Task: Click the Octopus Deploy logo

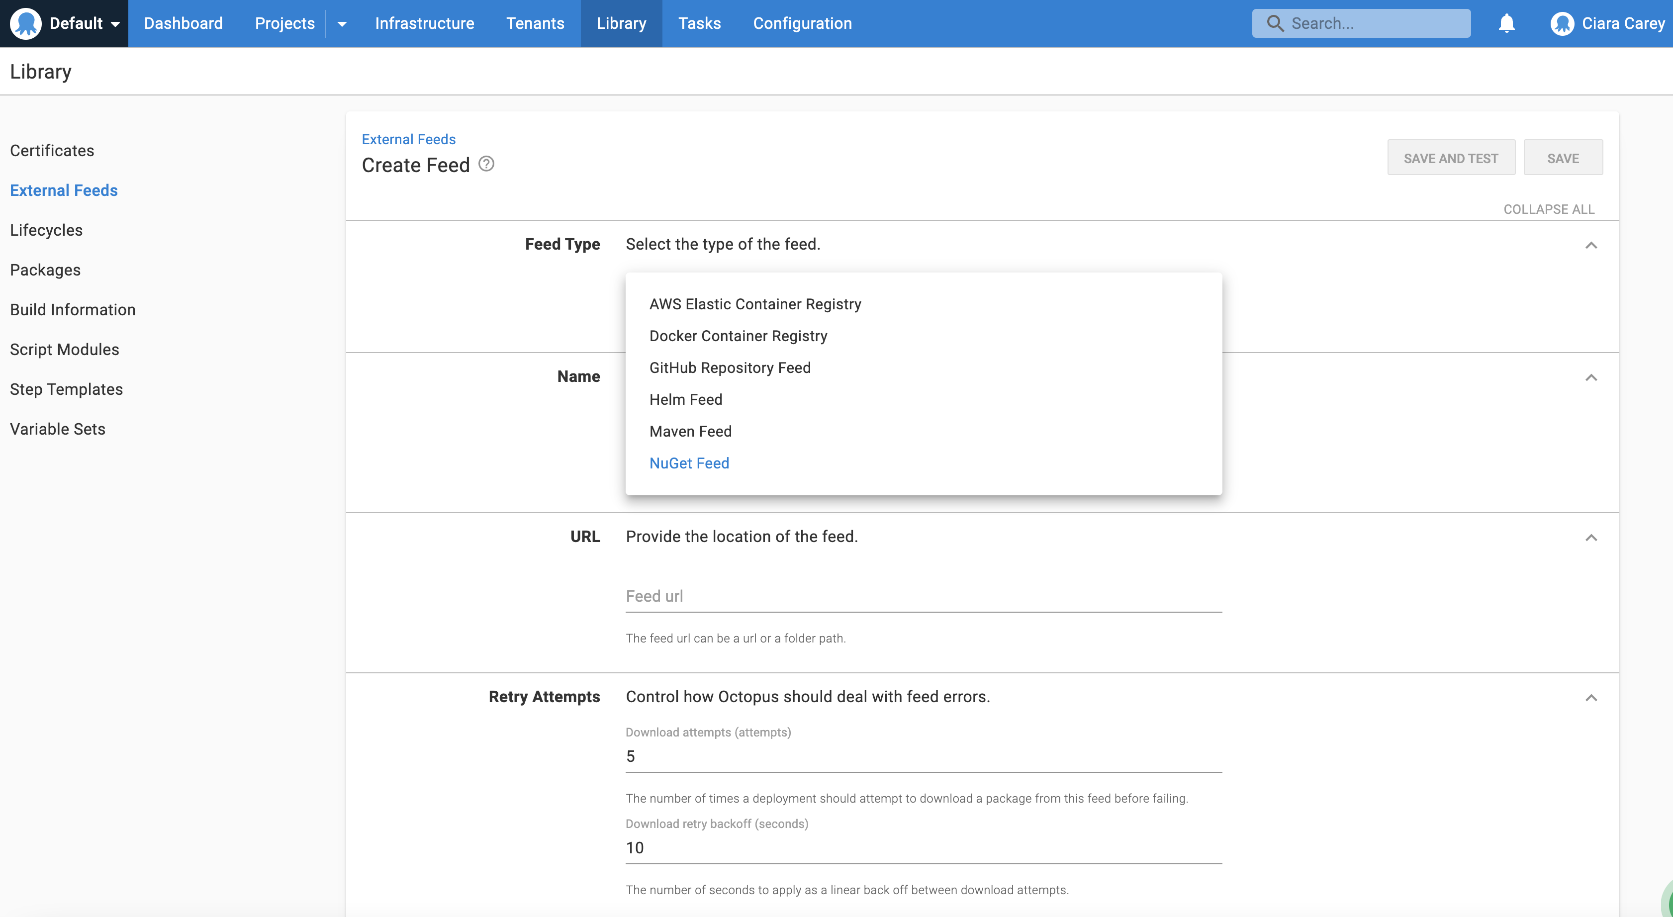Action: [x=26, y=23]
